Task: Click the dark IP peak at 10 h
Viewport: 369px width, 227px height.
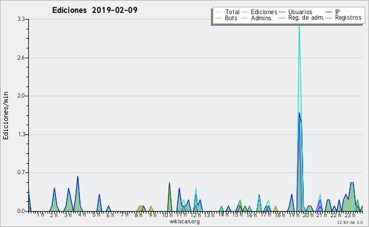Action: pyautogui.click(x=169, y=183)
